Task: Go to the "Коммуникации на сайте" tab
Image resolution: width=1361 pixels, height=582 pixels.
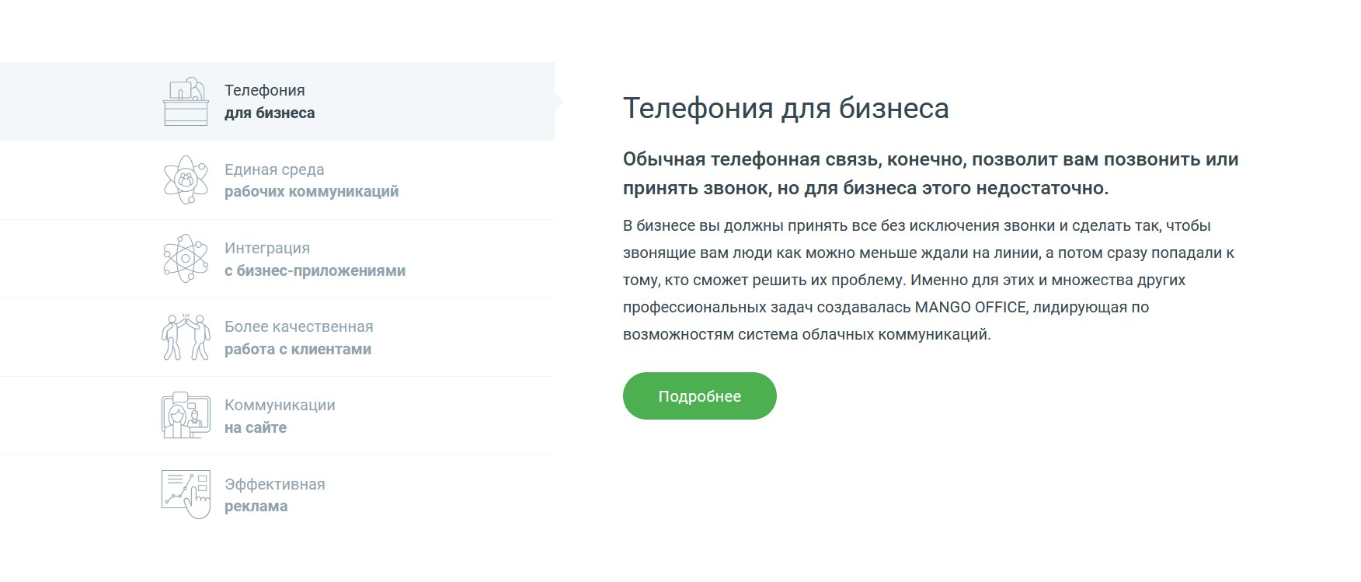Action: click(x=280, y=416)
